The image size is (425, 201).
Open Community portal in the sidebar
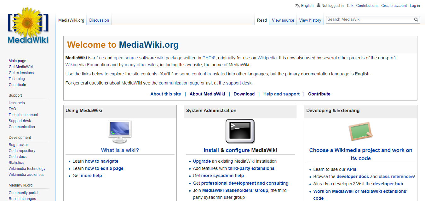pos(23,193)
